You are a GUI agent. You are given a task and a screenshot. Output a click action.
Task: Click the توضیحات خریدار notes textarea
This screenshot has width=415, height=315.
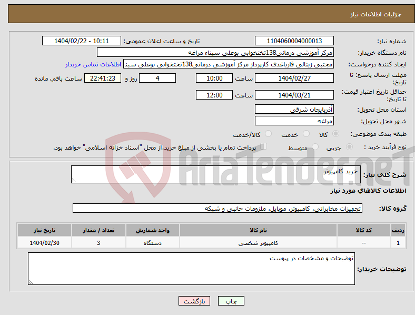(191, 269)
